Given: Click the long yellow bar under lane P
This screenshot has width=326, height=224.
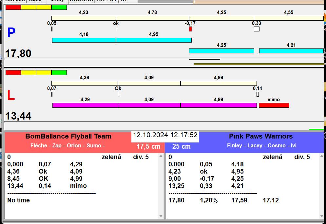Looking at the screenshot, I should pyautogui.click(x=259, y=64).
